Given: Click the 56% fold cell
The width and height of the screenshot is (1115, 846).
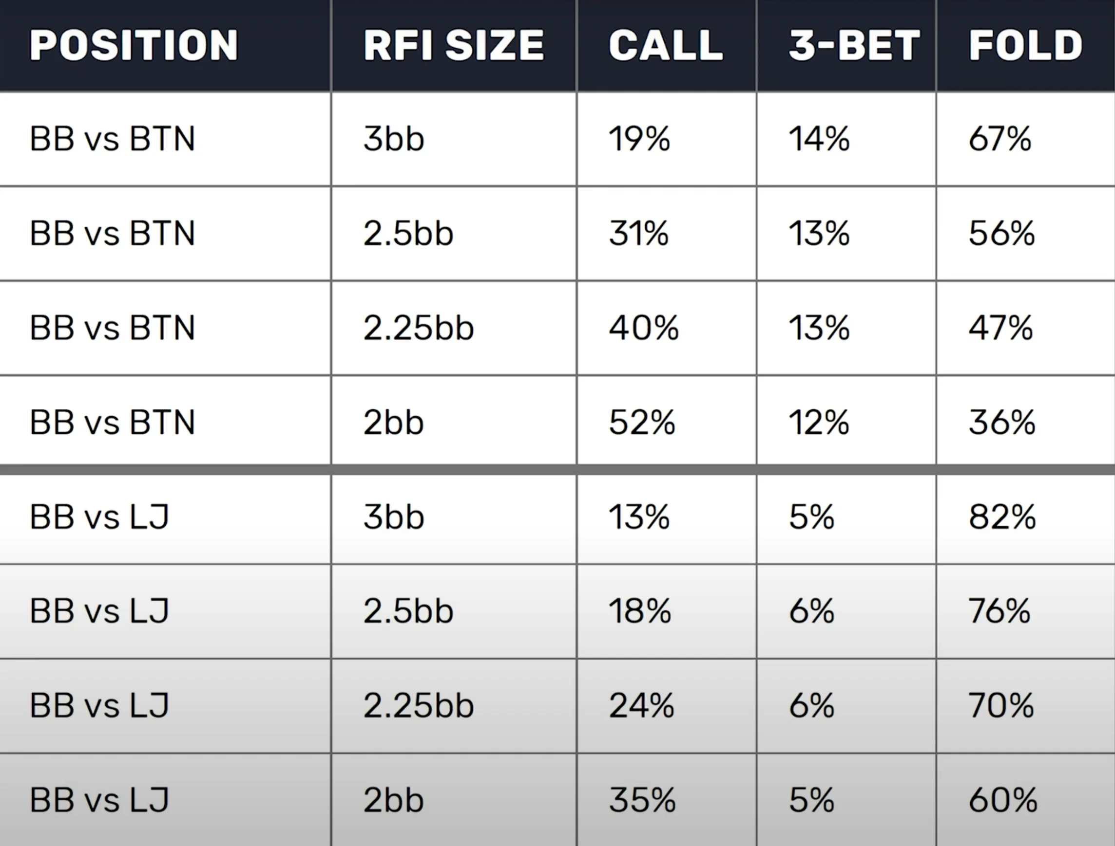Looking at the screenshot, I should point(1001,234).
